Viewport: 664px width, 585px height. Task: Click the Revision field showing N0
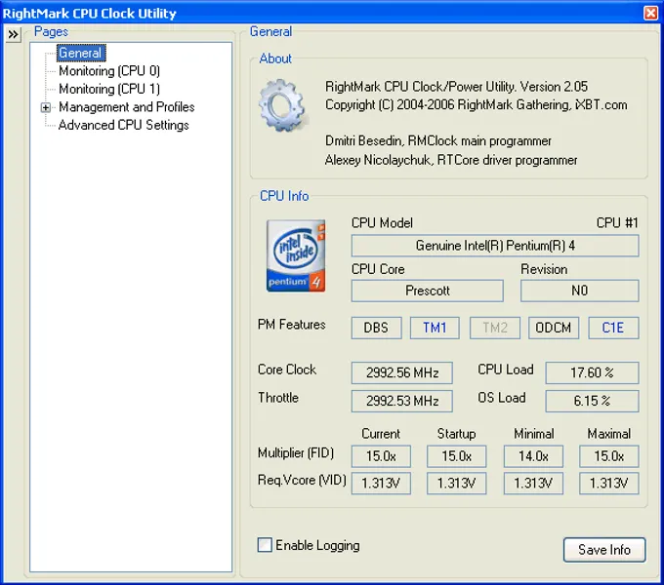(579, 291)
